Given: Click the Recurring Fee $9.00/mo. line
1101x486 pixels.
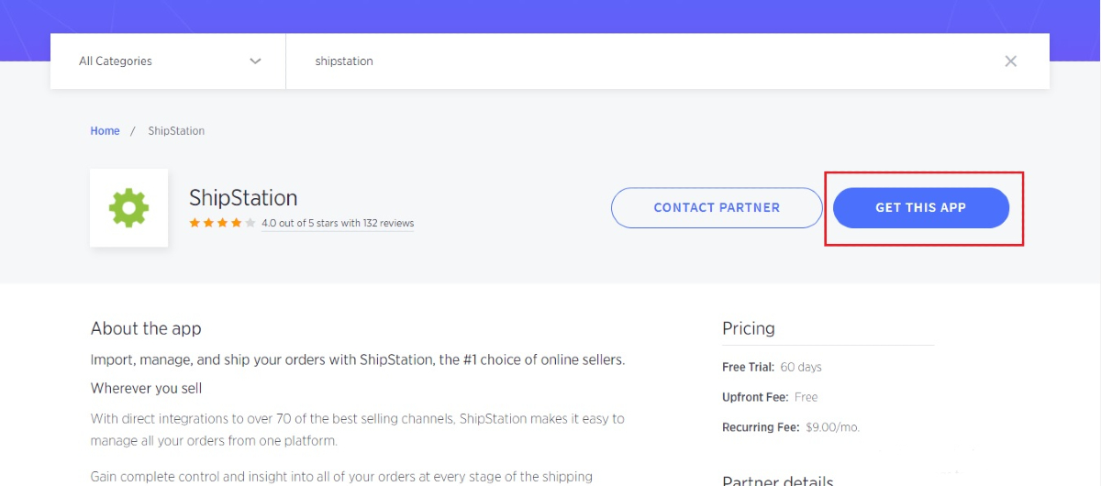Looking at the screenshot, I should (791, 427).
